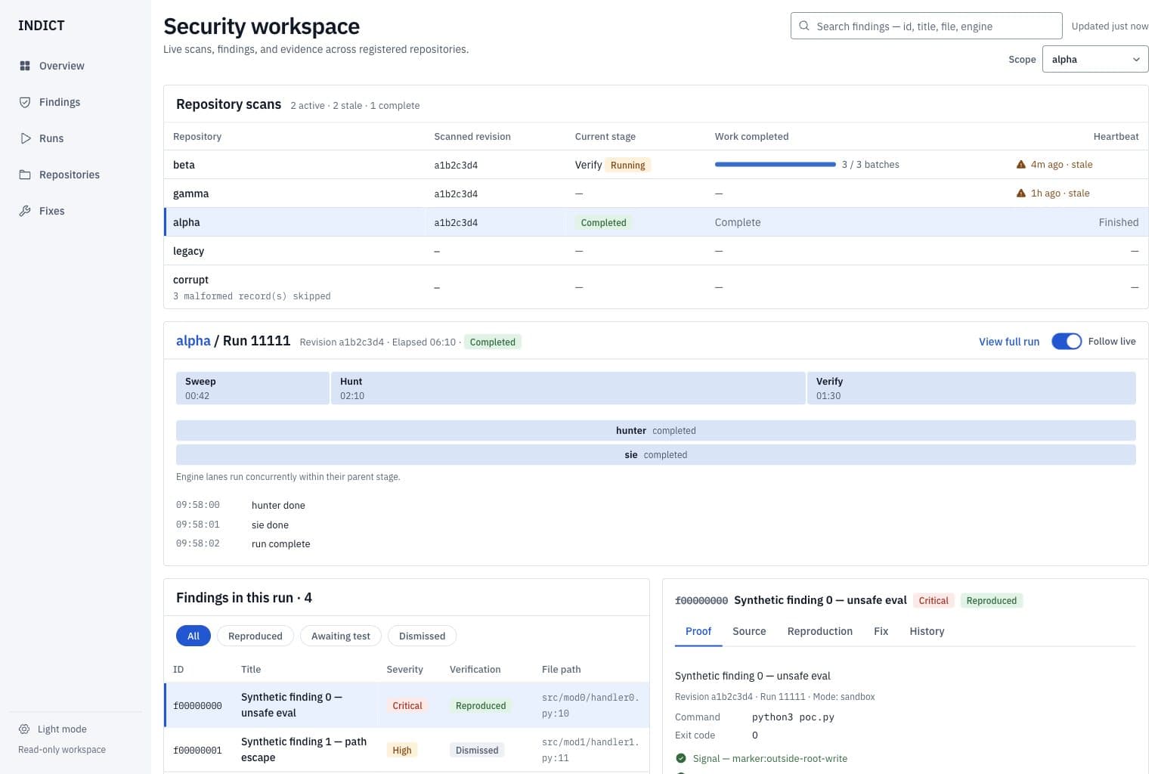Click the green Signal check icon
This screenshot has width=1161, height=774.
point(681,758)
